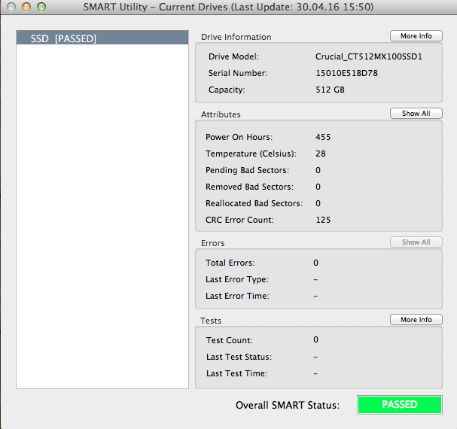Screen dimensions: 457x429
Task: Click CRC Error Count value 125
Action: click(323, 220)
